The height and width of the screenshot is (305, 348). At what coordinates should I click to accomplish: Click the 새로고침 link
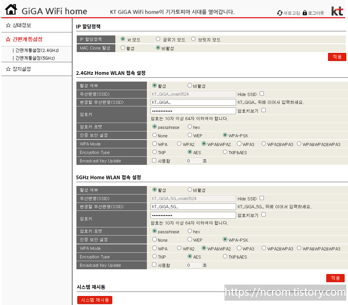click(x=292, y=13)
